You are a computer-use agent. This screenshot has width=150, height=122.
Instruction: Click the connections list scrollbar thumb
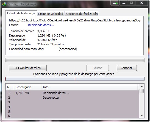tap(141, 91)
